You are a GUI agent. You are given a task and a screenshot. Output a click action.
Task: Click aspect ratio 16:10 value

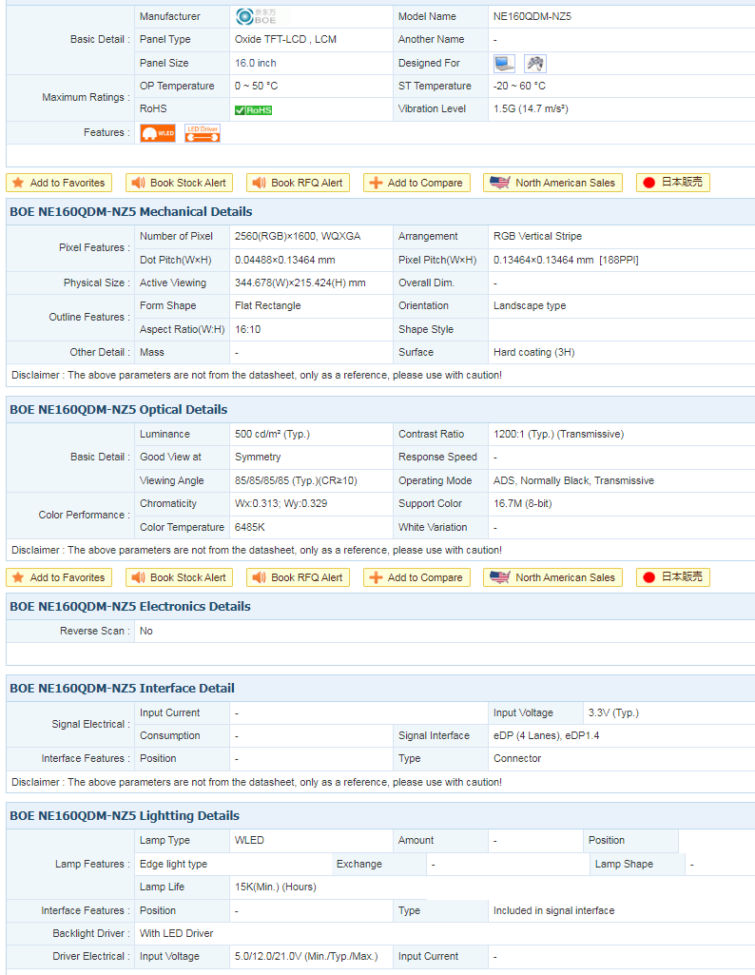[248, 329]
